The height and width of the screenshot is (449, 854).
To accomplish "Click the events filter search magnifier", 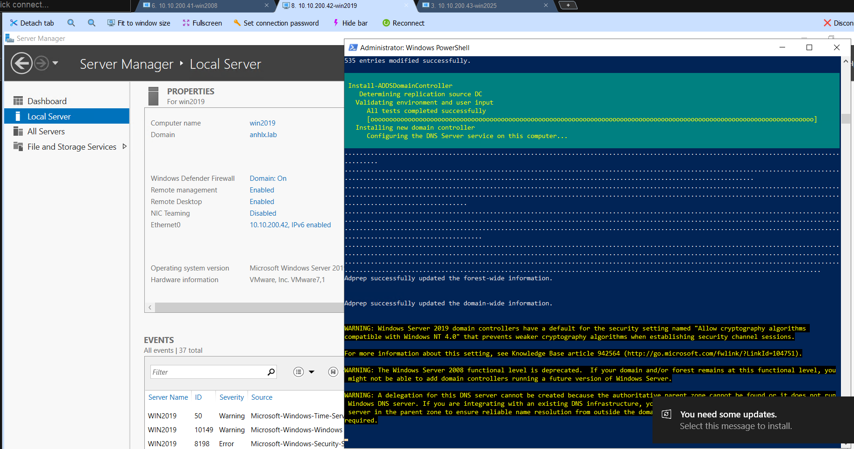I will 271,372.
